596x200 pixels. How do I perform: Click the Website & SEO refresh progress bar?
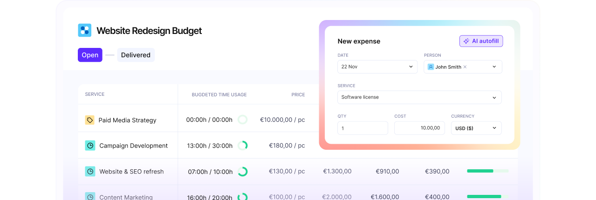(487, 171)
